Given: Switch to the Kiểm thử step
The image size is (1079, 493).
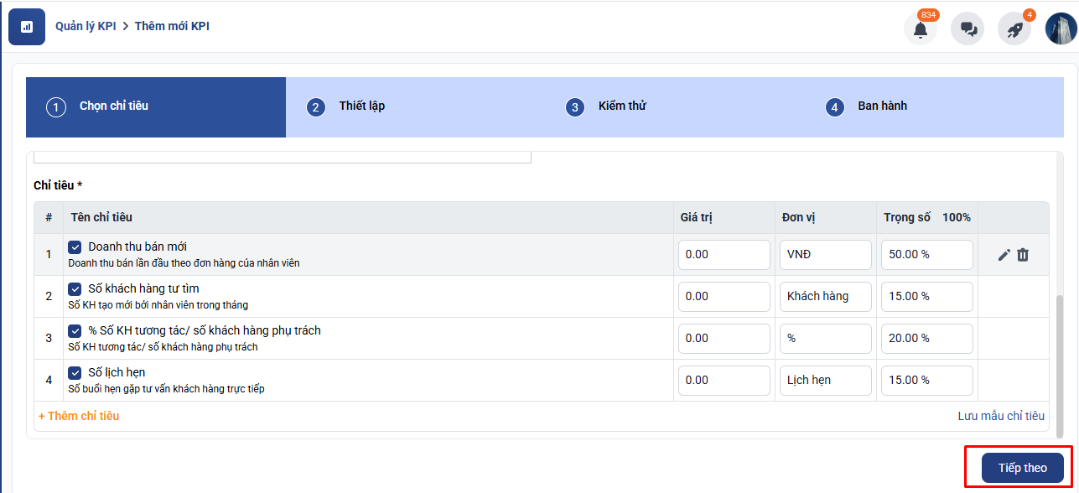Looking at the screenshot, I should 621,106.
